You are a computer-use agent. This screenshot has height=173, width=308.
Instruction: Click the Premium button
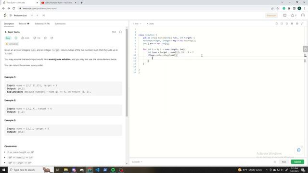(271, 15)
